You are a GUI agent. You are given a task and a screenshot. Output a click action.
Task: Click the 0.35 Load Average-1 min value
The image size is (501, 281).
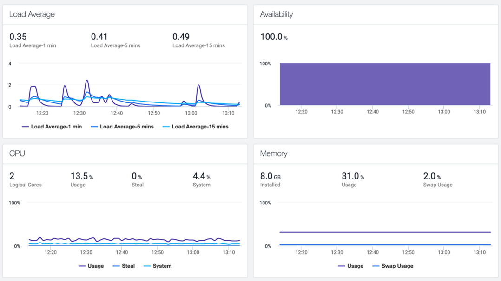(x=18, y=37)
